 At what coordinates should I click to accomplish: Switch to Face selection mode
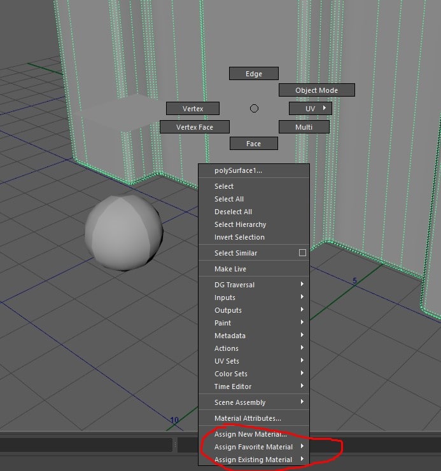(253, 144)
